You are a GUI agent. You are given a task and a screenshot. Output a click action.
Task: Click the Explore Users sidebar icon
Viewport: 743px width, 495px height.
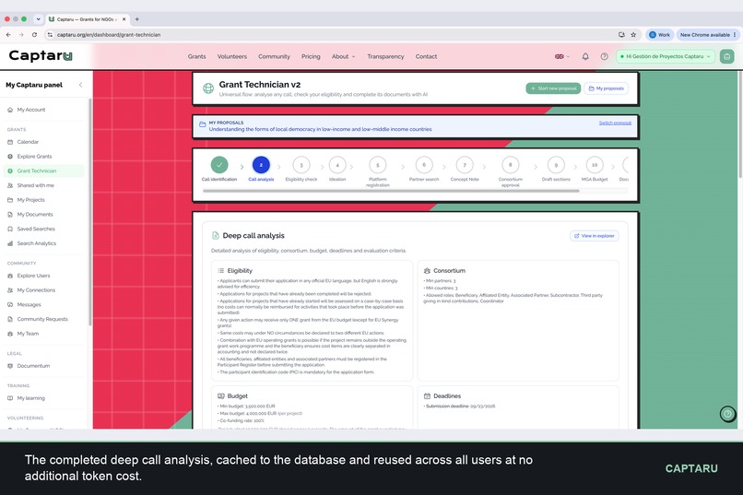tap(10, 276)
